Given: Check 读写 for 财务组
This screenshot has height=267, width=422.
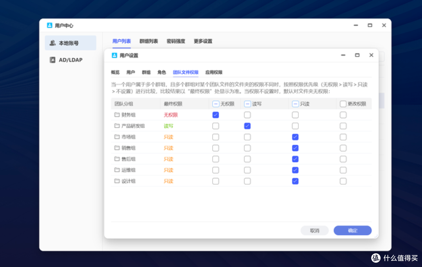Looking at the screenshot, I should pos(247,115).
